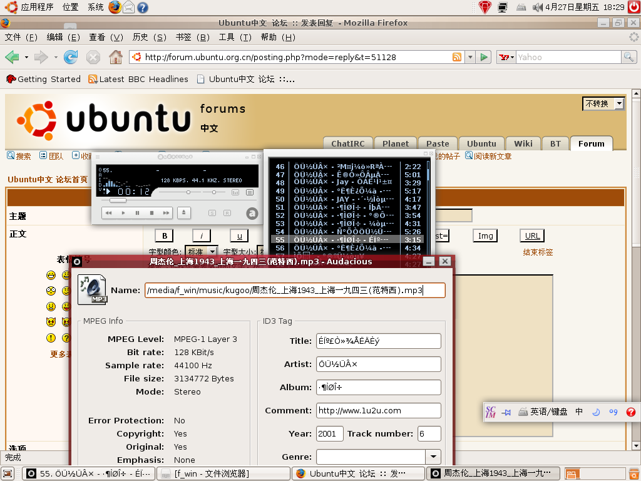
Task: Reload the page in Firefox
Action: coord(71,57)
